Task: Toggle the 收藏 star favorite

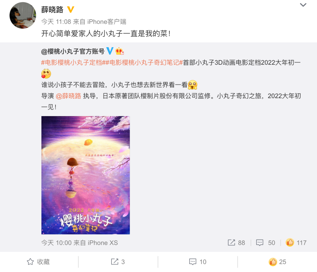Action: click(x=30, y=262)
